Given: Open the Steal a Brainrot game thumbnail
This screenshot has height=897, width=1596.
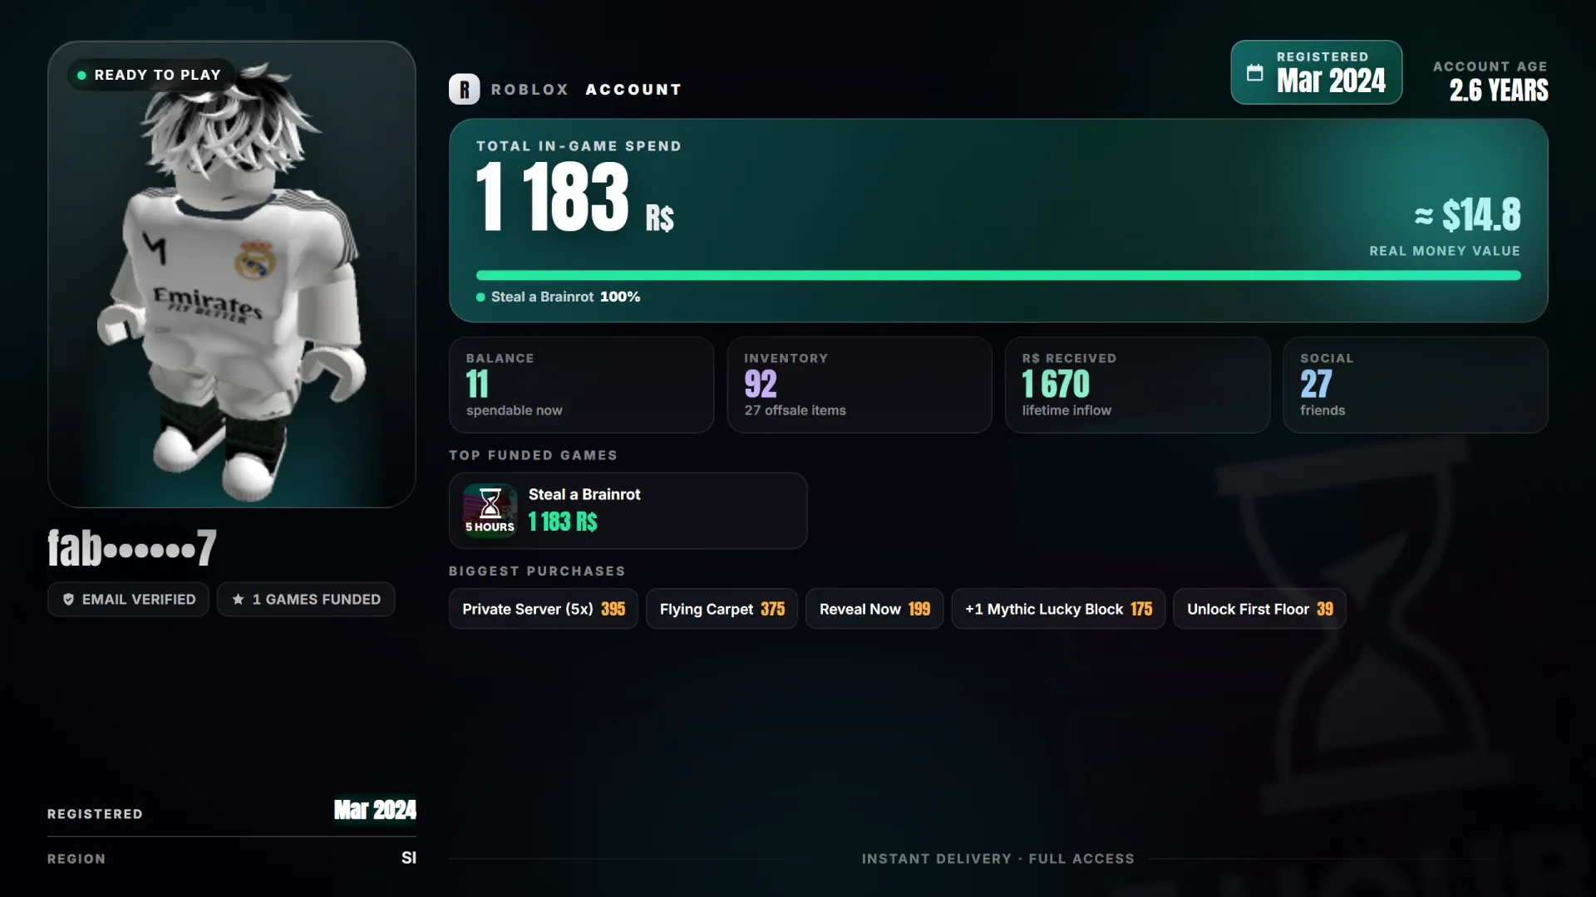Looking at the screenshot, I should click(490, 511).
